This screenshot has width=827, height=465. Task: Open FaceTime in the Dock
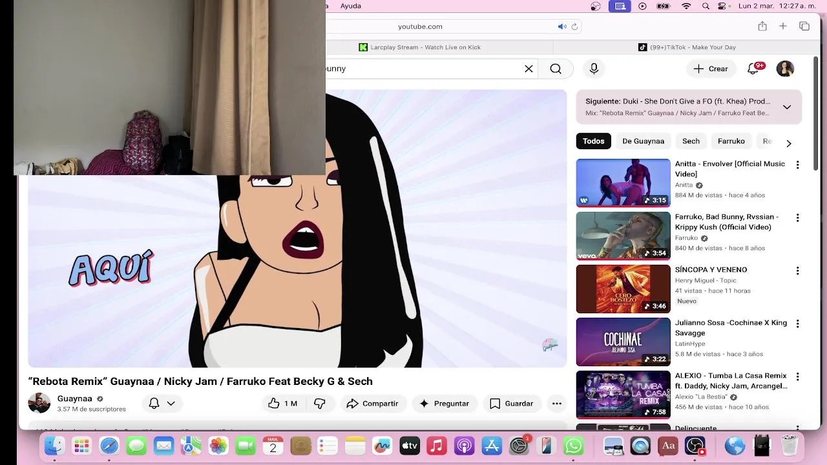246,446
